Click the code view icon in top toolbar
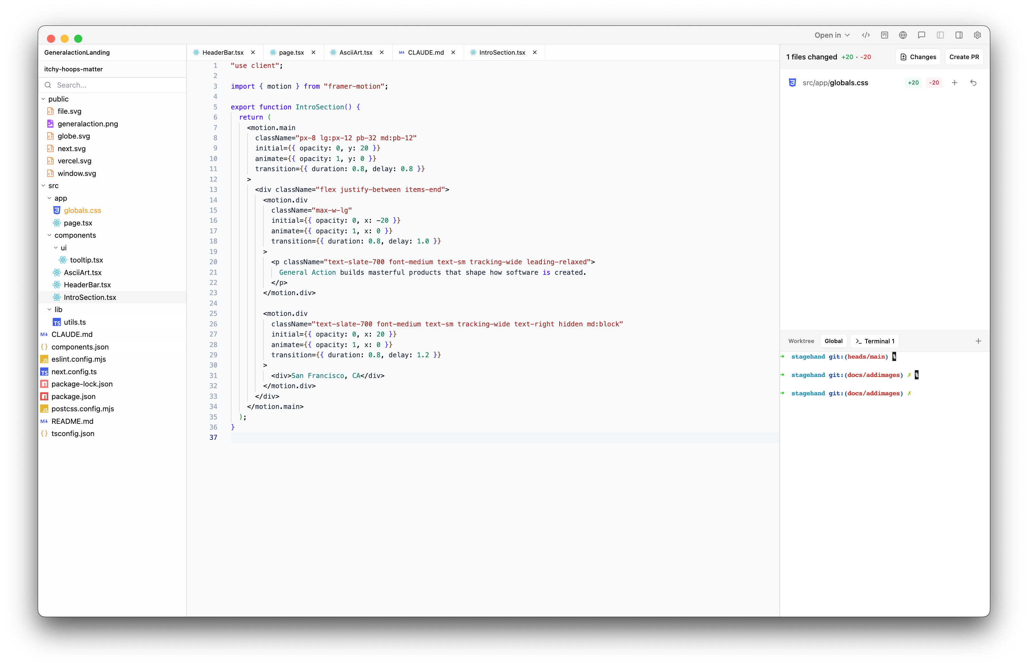1028x667 pixels. coord(866,35)
